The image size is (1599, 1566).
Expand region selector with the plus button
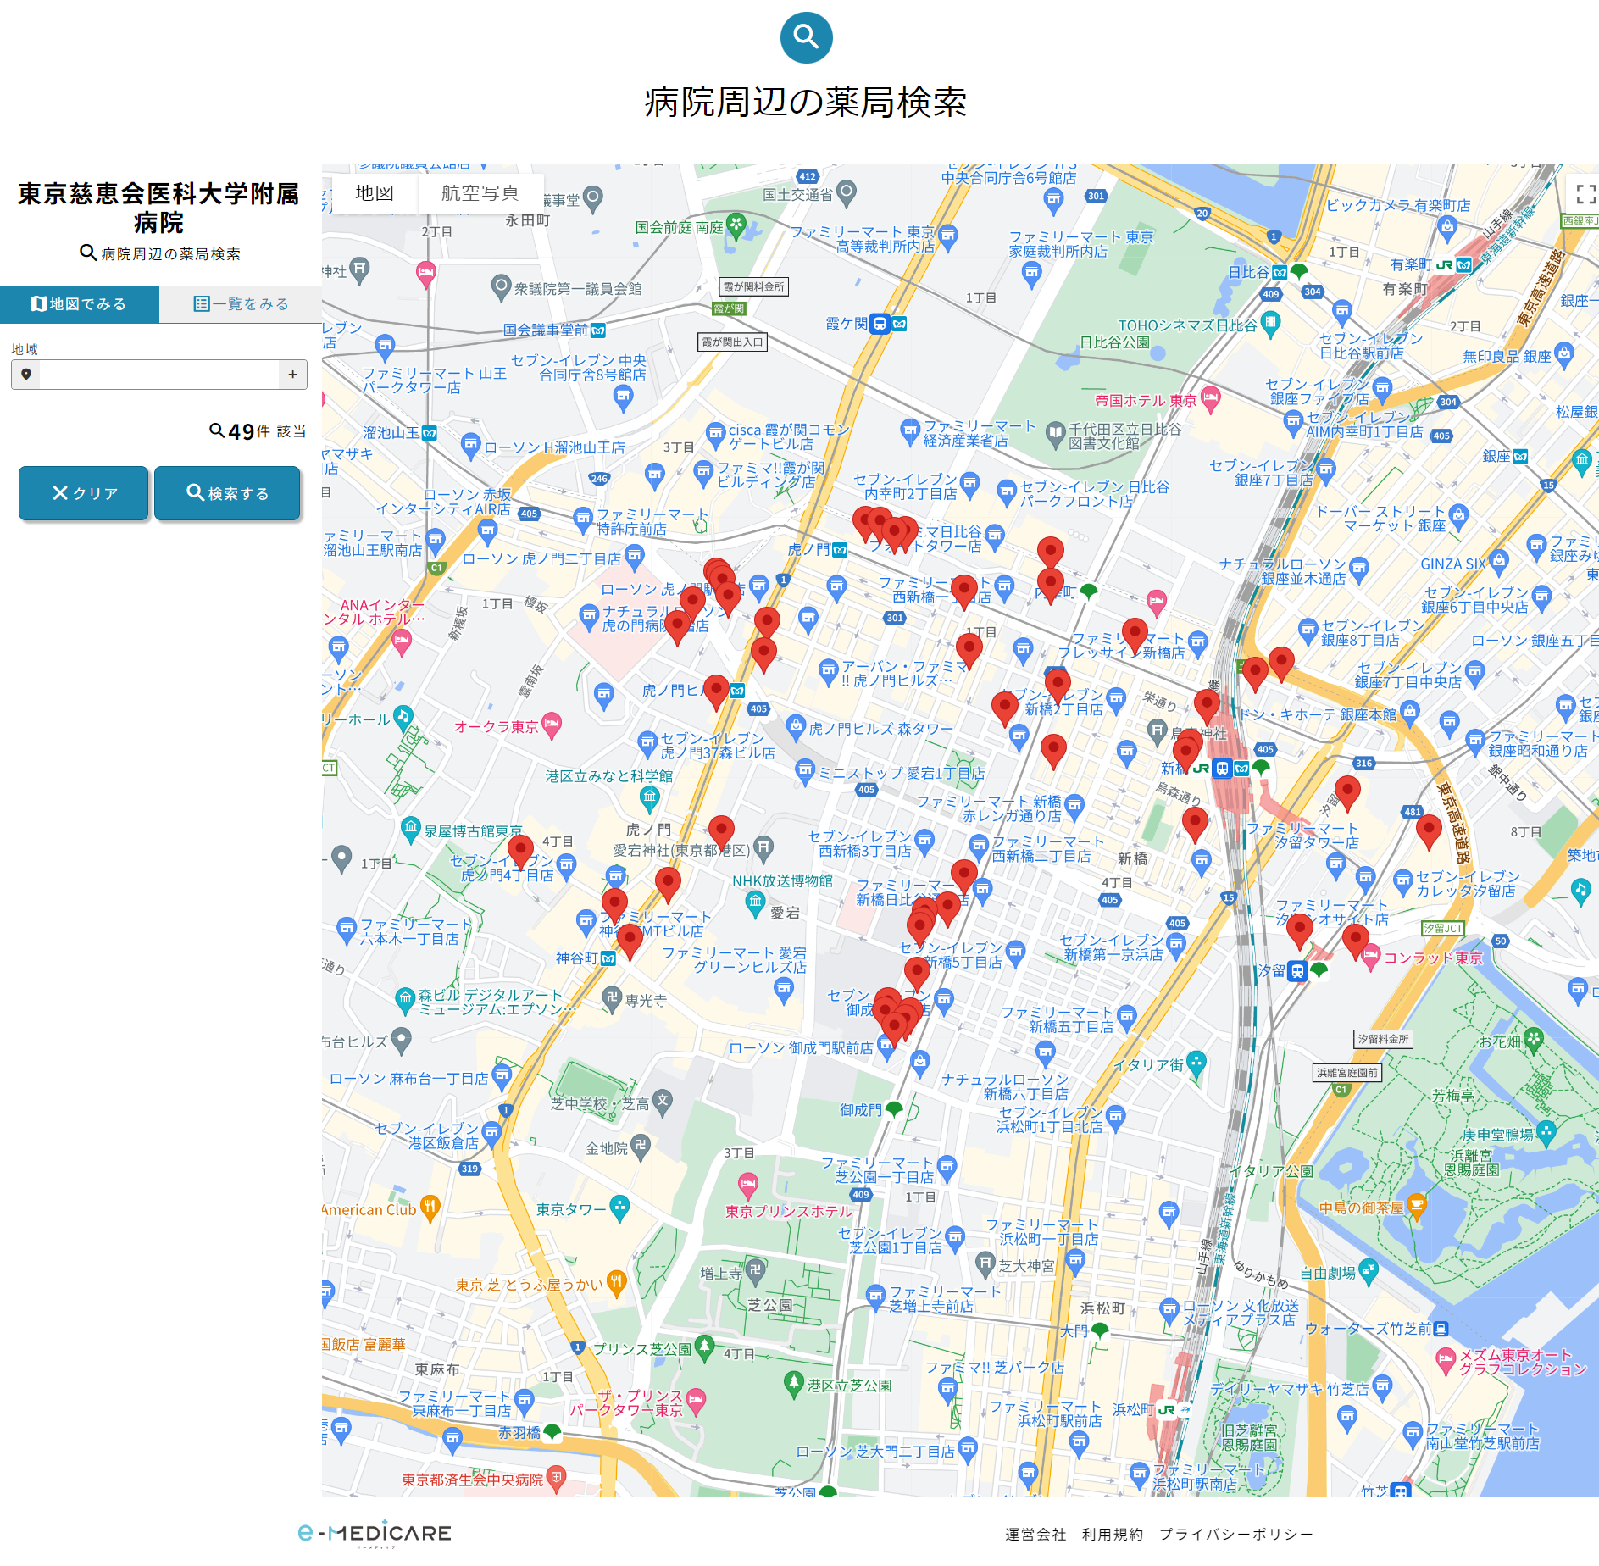click(292, 375)
